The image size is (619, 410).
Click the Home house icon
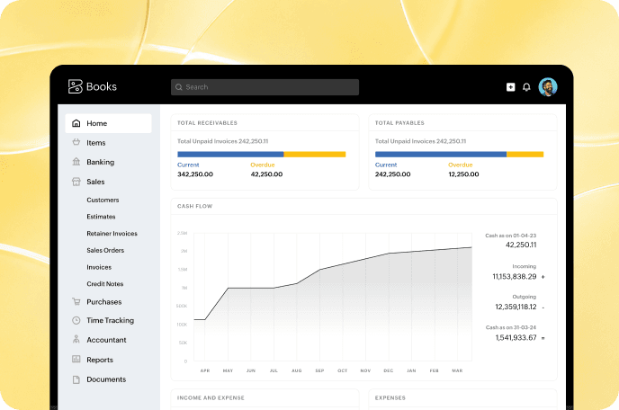coord(76,123)
